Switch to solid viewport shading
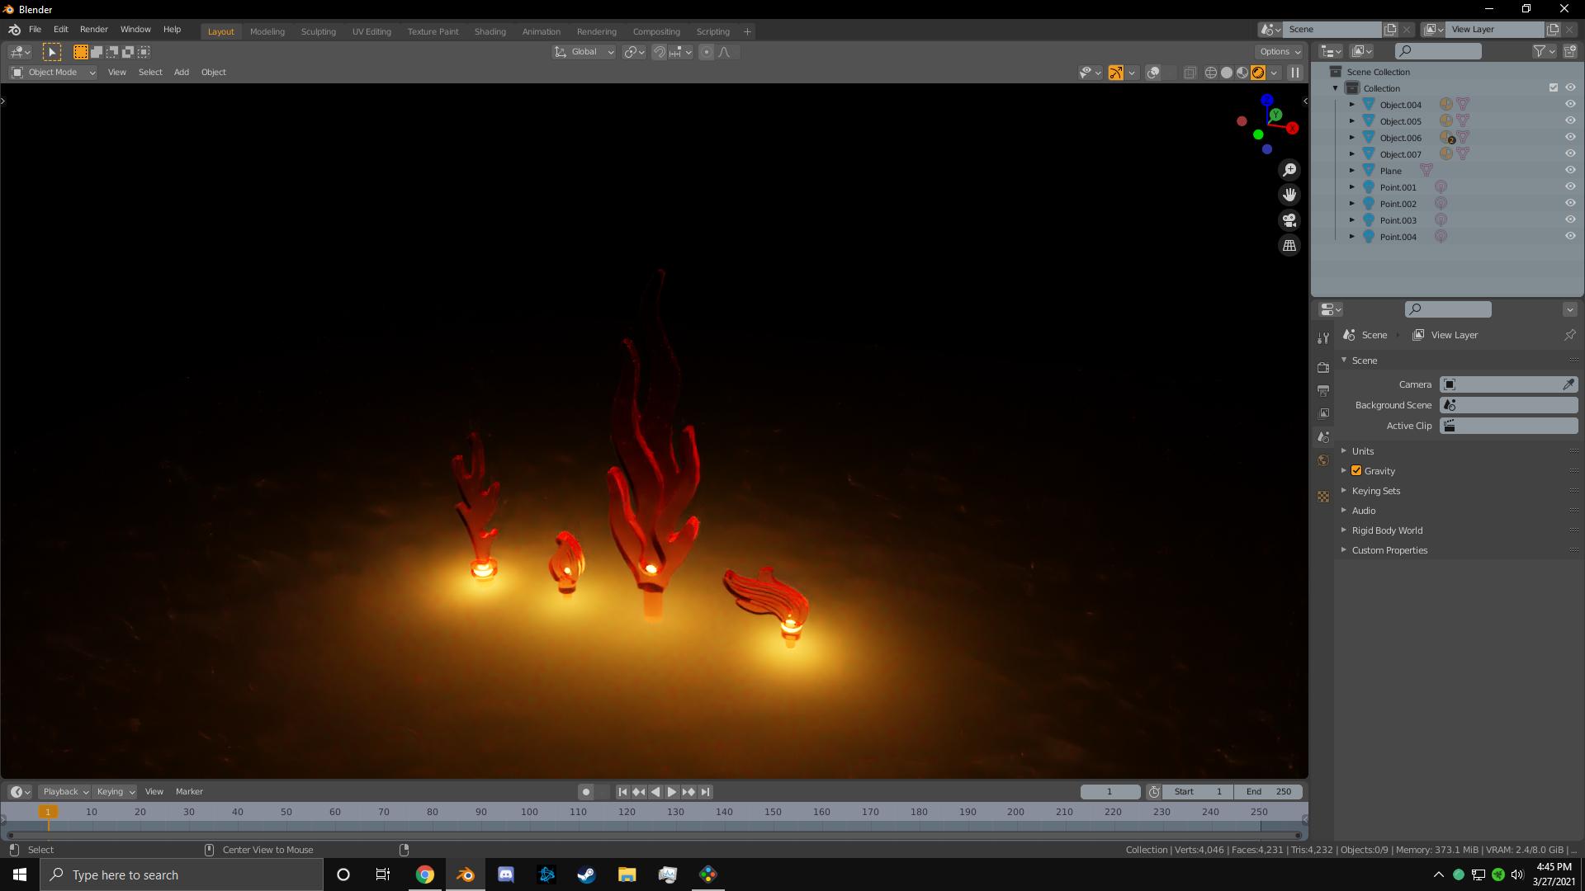This screenshot has height=891, width=1585. click(x=1227, y=73)
